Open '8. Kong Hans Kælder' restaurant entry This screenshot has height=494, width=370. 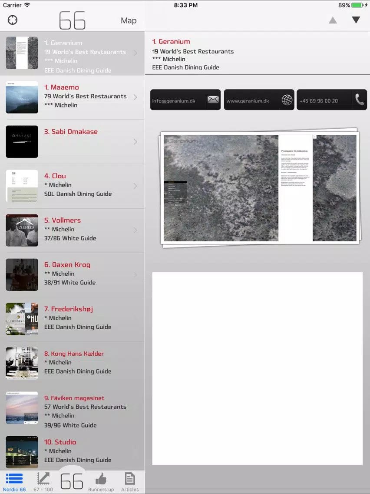pos(73,364)
